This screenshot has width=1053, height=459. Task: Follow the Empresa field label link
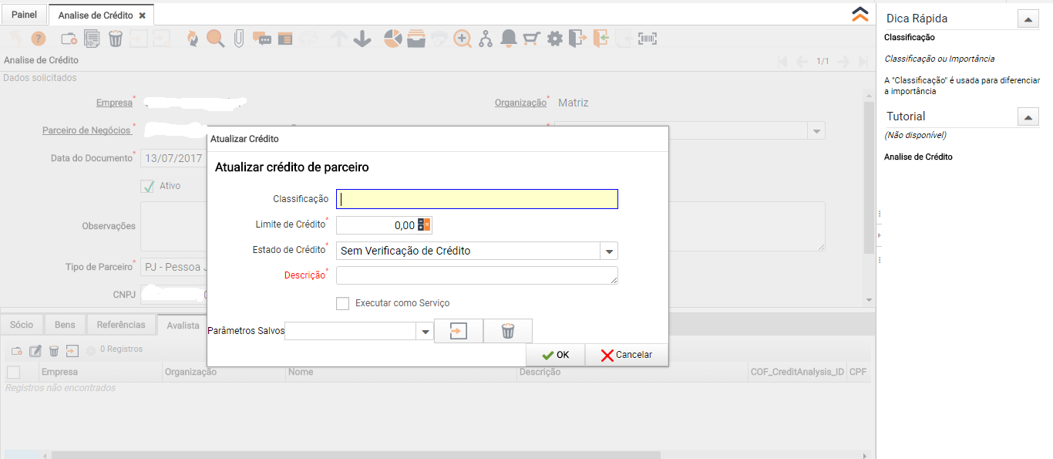point(114,103)
